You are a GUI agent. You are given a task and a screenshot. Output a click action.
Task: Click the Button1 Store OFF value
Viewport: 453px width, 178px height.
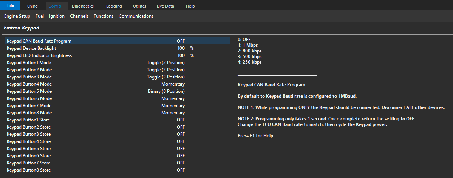coord(181,120)
